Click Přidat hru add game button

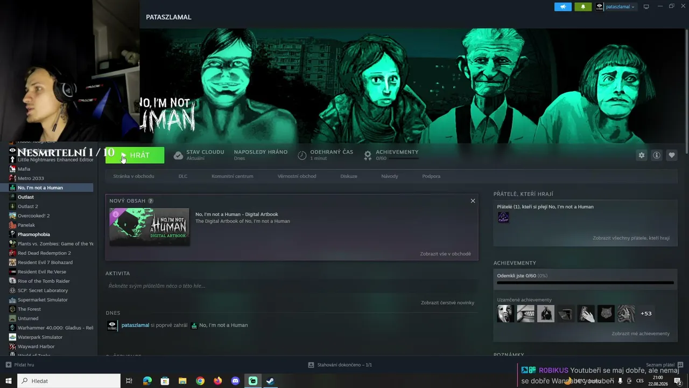20,365
